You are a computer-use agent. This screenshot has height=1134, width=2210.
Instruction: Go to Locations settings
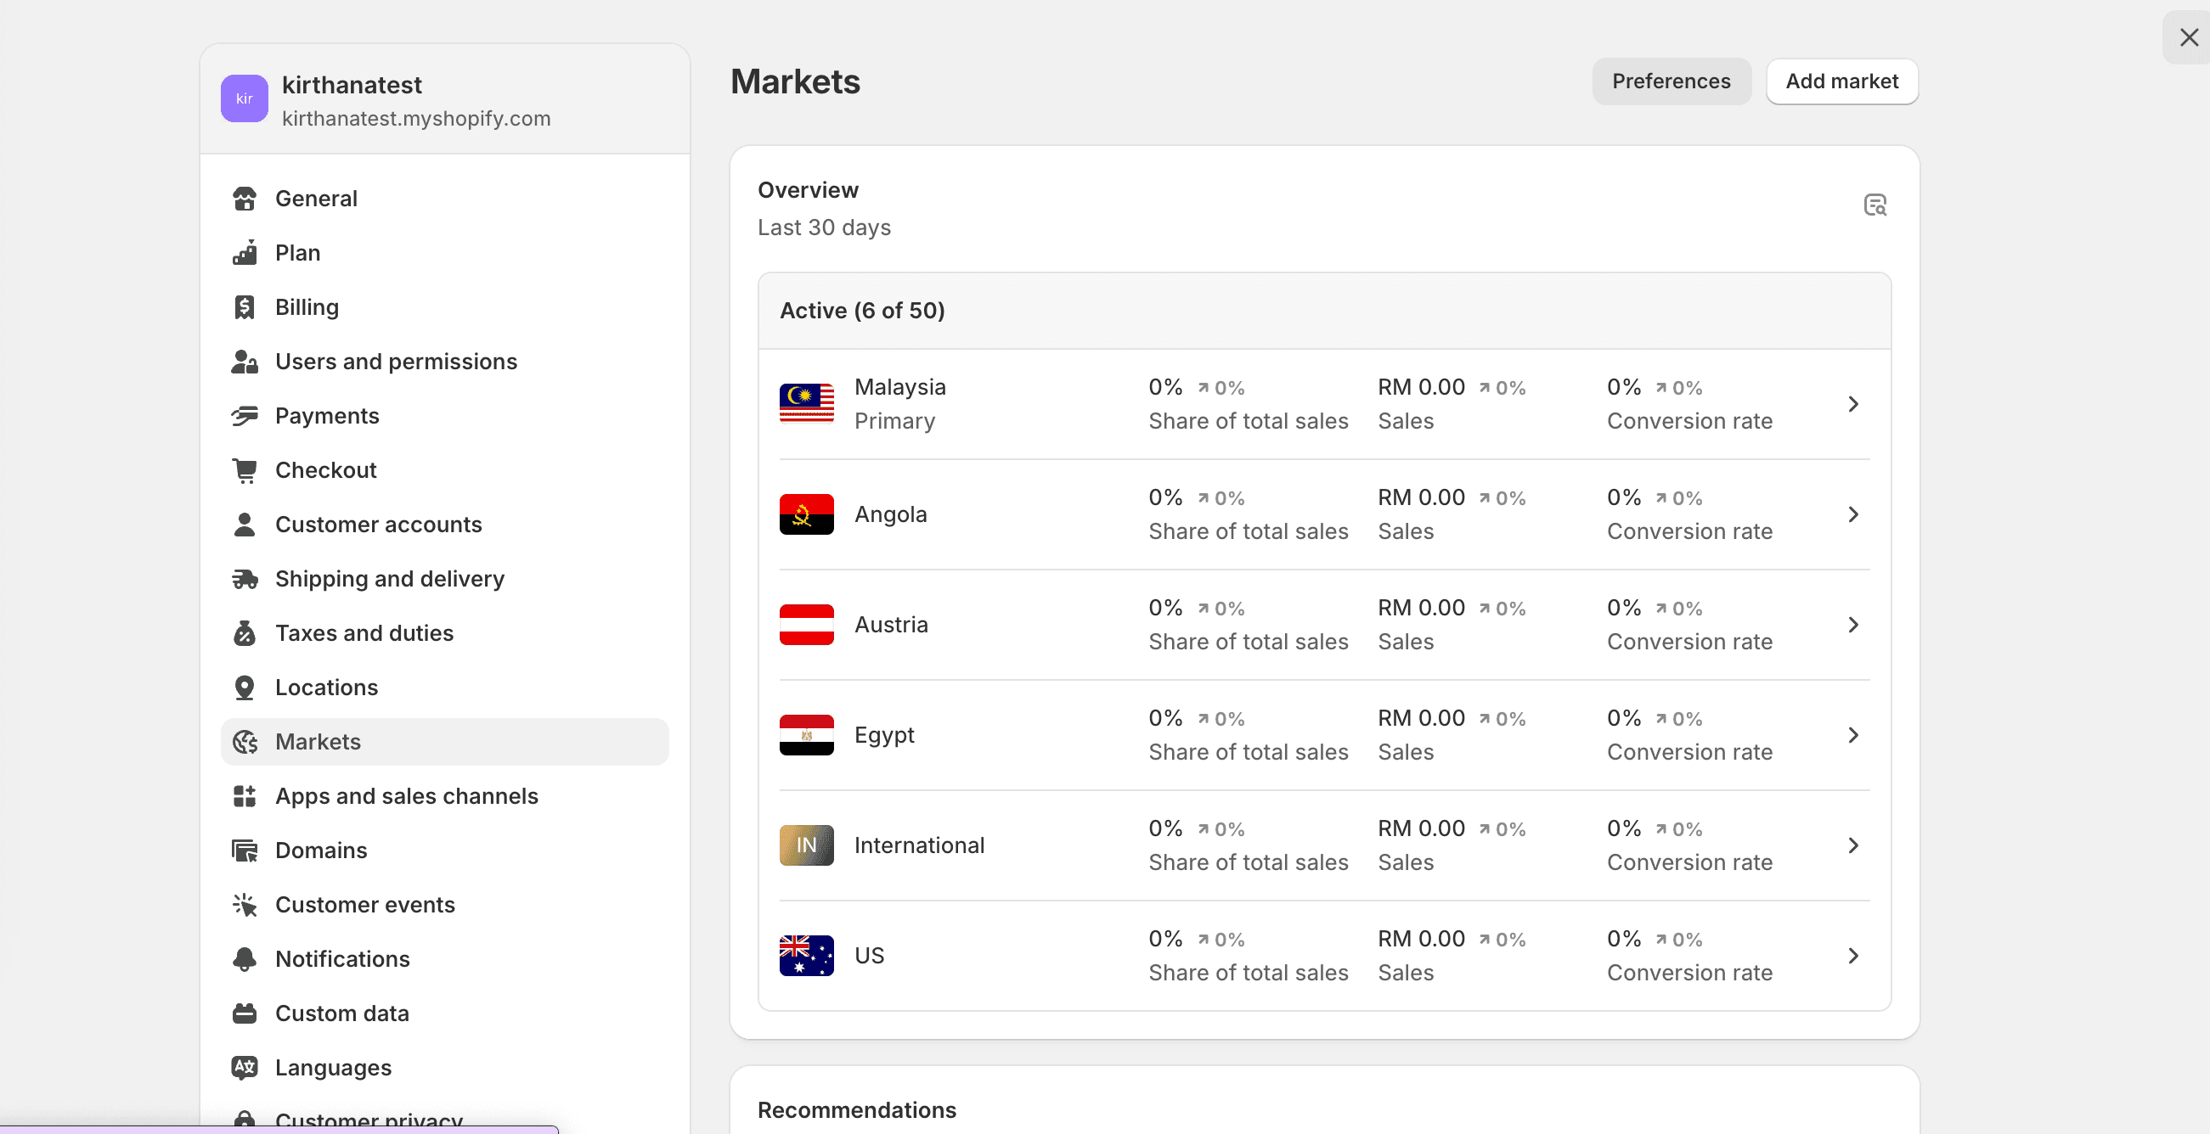pyautogui.click(x=444, y=688)
